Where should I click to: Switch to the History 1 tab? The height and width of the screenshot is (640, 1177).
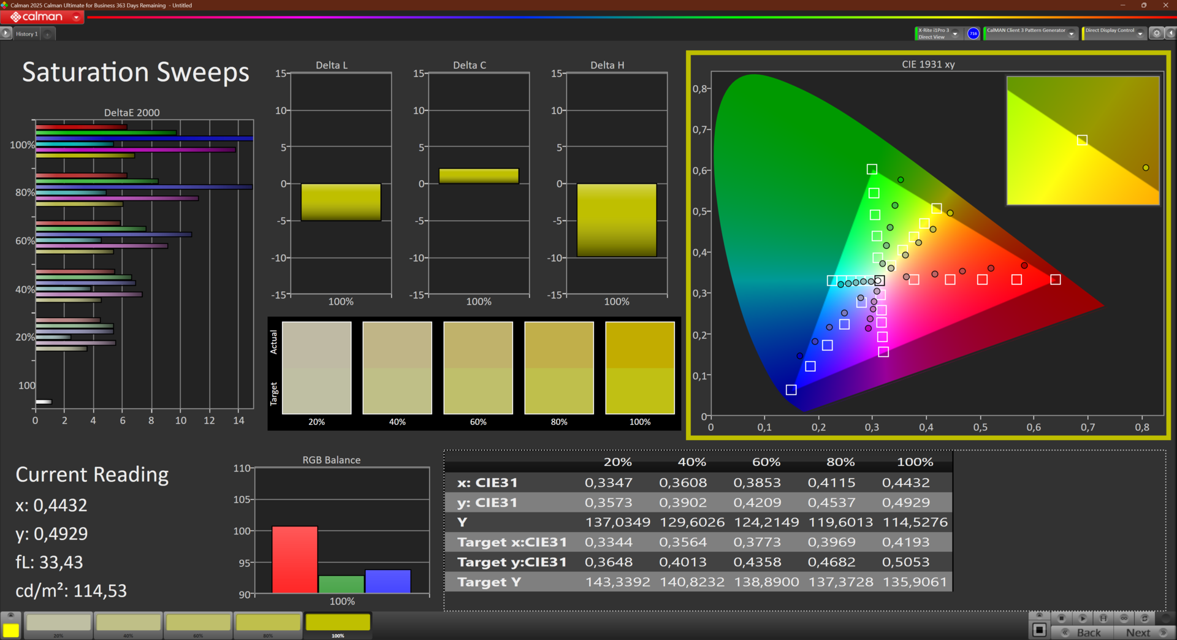click(x=26, y=34)
